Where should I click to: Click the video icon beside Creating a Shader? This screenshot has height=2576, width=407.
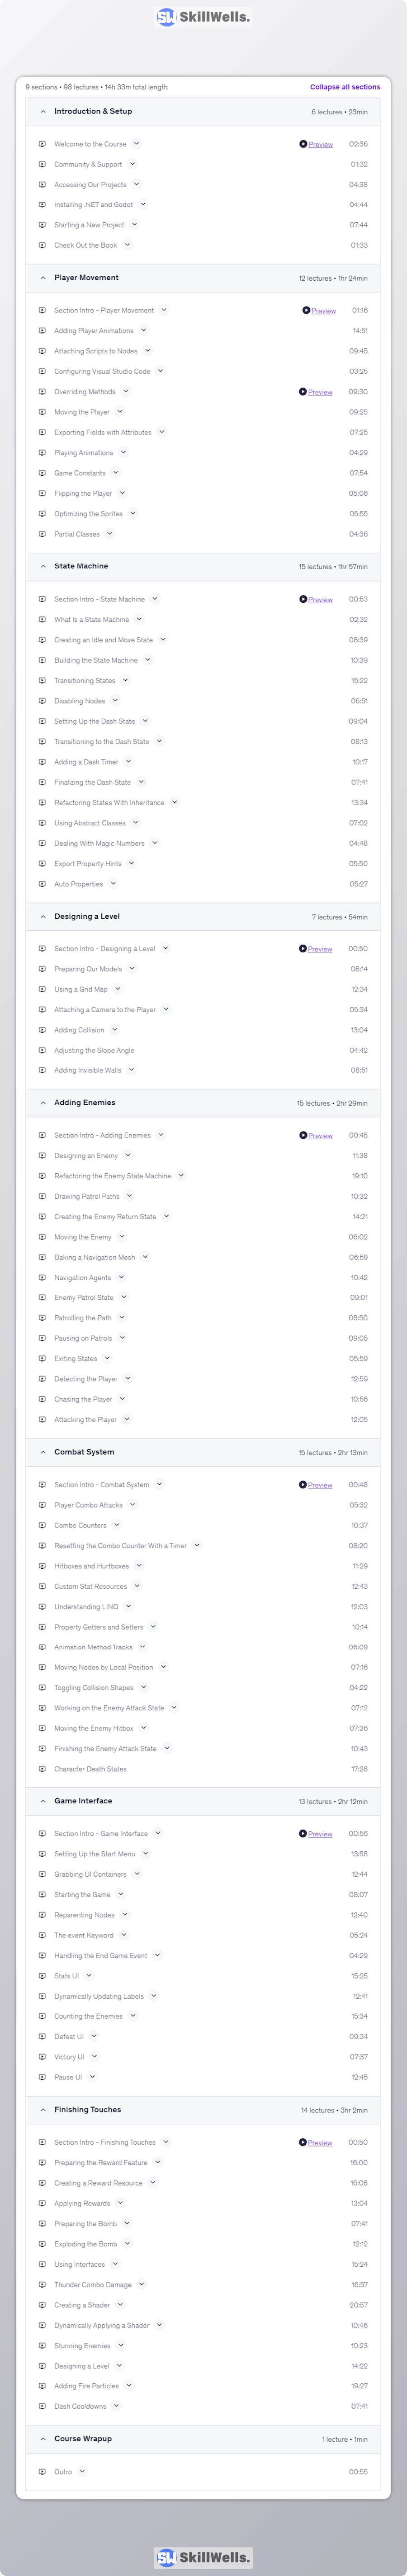coord(42,2305)
